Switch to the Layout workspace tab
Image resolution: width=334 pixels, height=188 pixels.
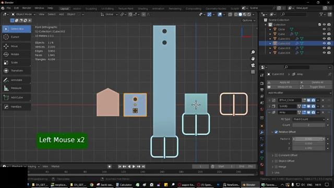pyautogui.click(x=64, y=9)
